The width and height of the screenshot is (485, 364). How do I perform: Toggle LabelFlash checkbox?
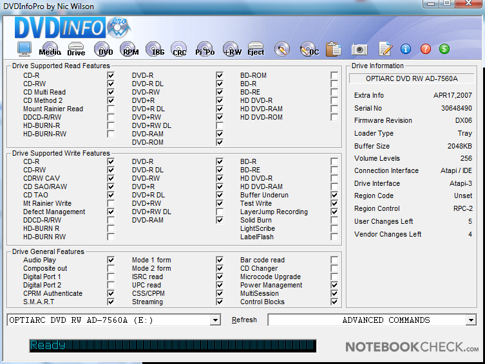point(334,237)
